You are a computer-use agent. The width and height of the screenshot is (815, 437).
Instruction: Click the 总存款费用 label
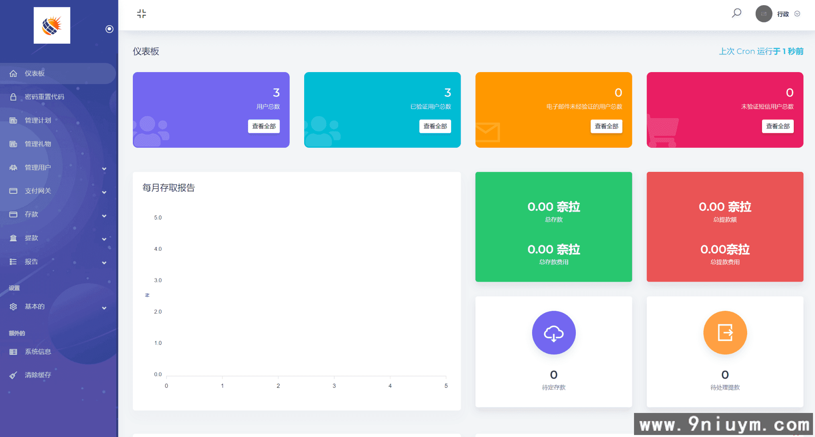coord(554,262)
